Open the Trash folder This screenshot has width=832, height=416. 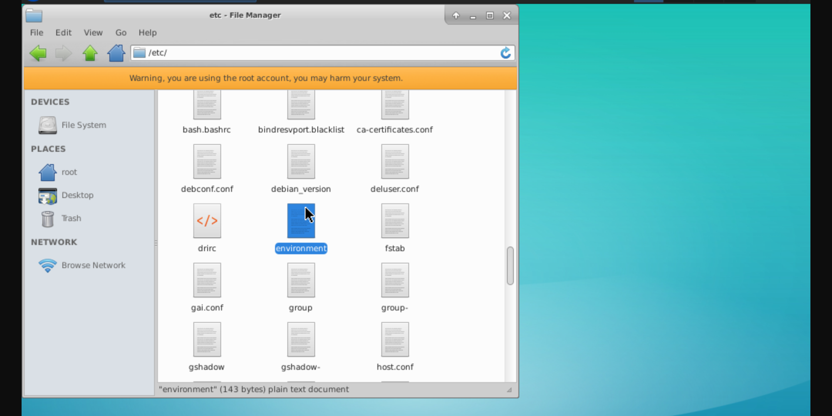(x=70, y=218)
